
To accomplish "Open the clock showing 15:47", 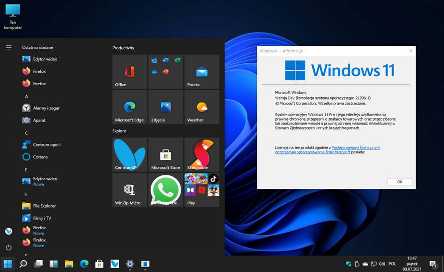I will point(412,264).
